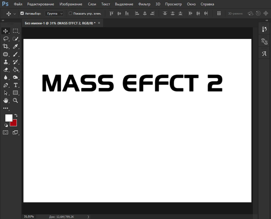This screenshot has height=219, width=271.
Task: Select the Horizontal Type tool
Action: 15,85
